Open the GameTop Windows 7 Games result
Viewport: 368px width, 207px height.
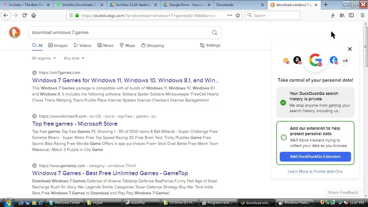click(x=110, y=173)
